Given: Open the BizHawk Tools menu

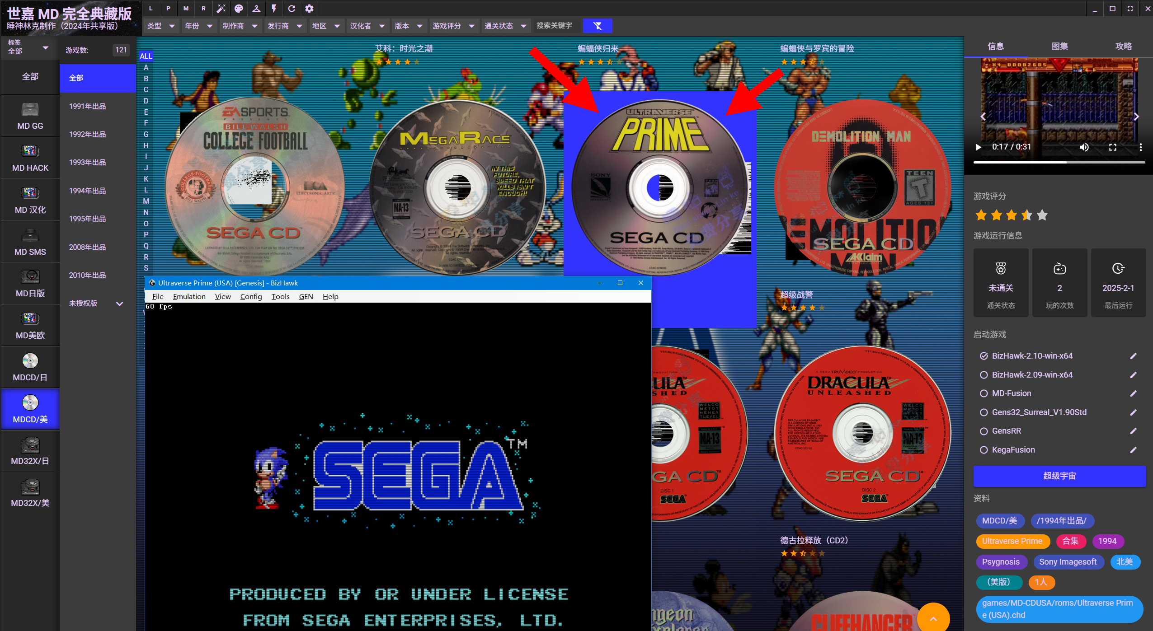Looking at the screenshot, I should click(x=280, y=296).
